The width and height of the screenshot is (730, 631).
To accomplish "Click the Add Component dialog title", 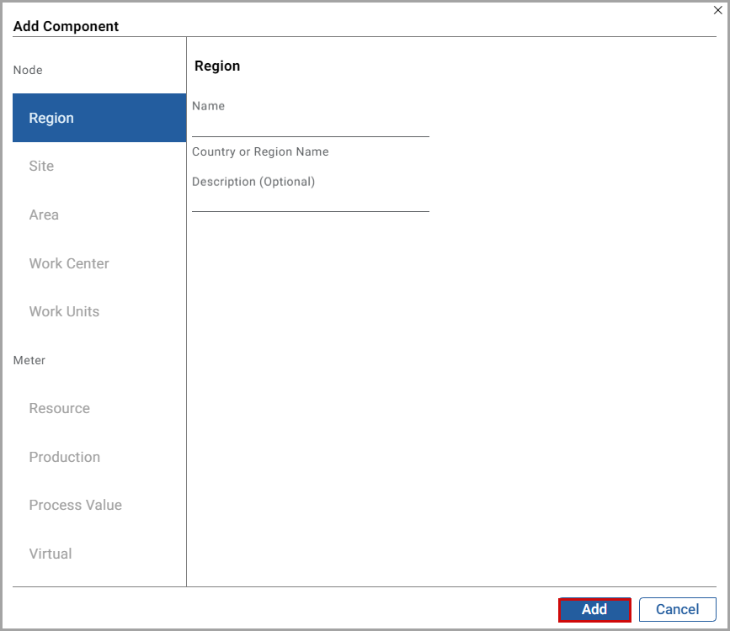I will point(66,26).
